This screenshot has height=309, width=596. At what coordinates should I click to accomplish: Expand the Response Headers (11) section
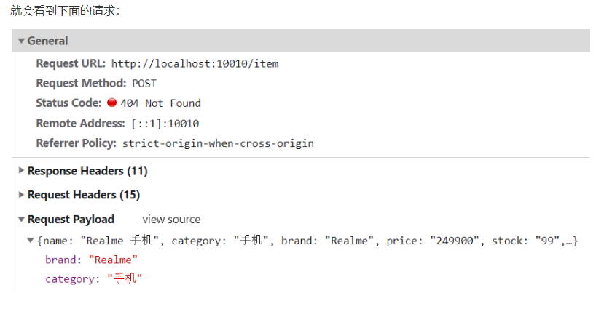click(x=21, y=171)
